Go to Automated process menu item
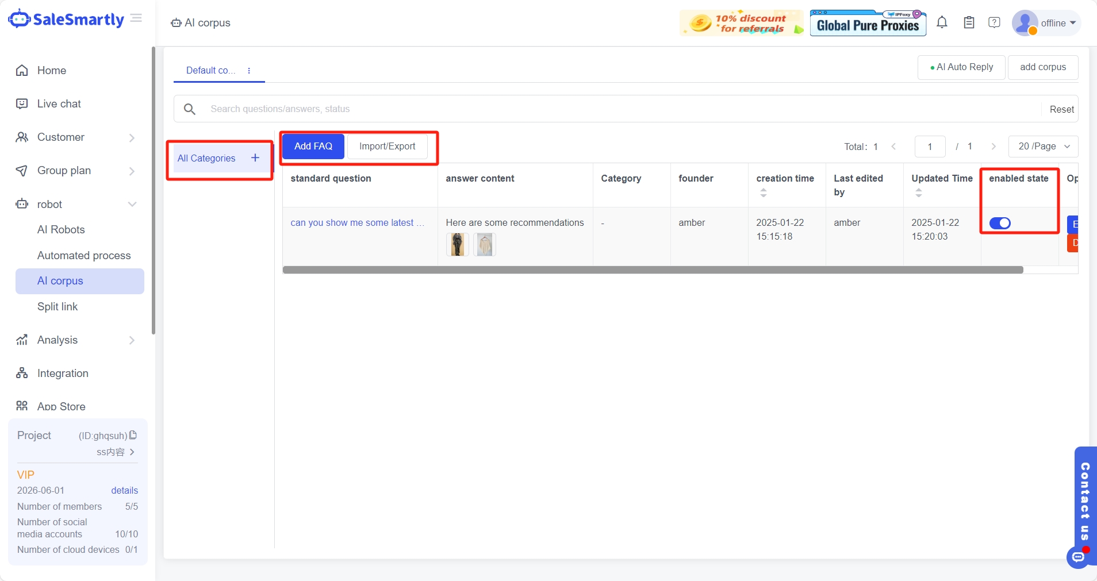This screenshot has width=1097, height=581. (84, 255)
